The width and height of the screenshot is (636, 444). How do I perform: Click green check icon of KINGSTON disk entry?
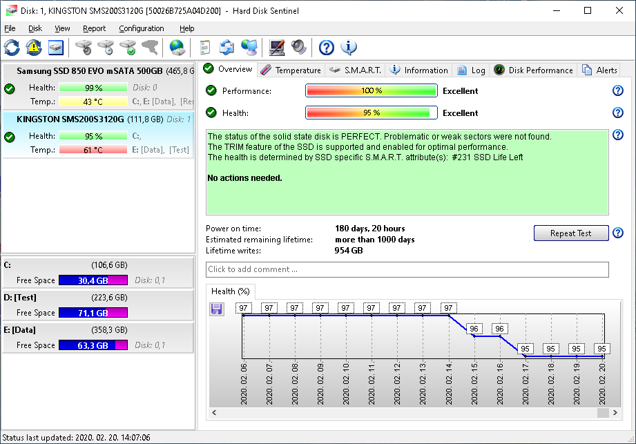(x=10, y=137)
